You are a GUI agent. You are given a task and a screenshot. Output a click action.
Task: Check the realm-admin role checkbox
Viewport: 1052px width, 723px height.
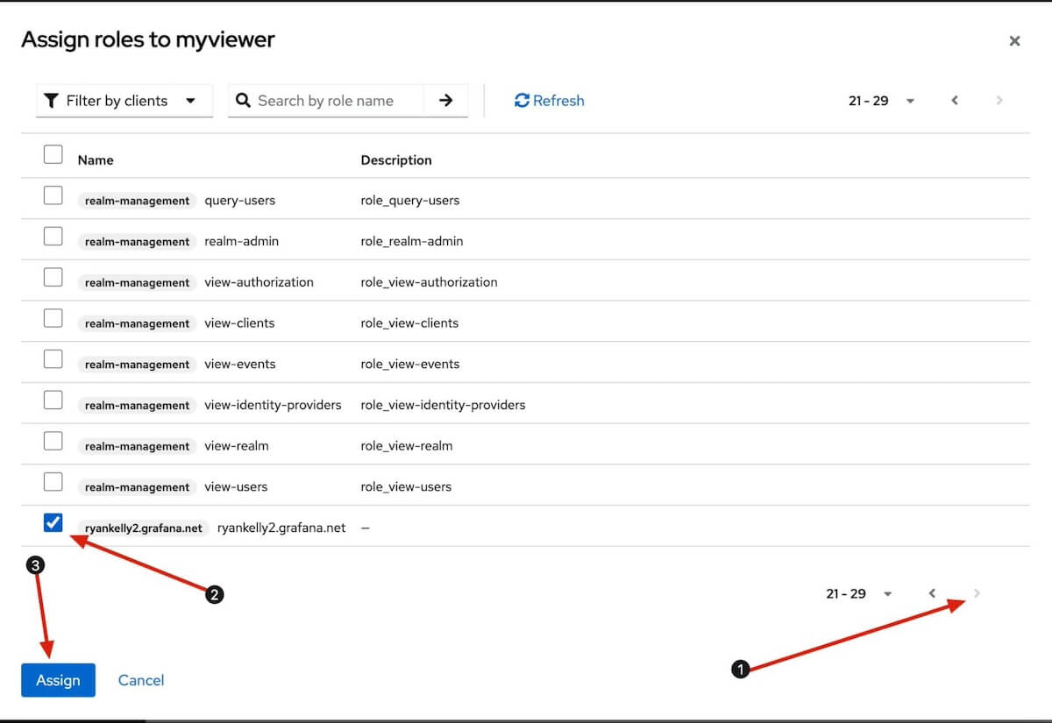click(x=53, y=237)
